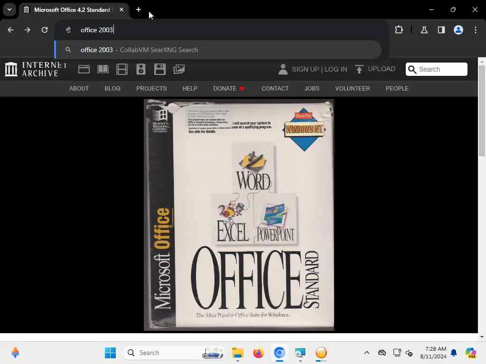
Task: Click the Office Standard box cover image
Action: pos(239,215)
